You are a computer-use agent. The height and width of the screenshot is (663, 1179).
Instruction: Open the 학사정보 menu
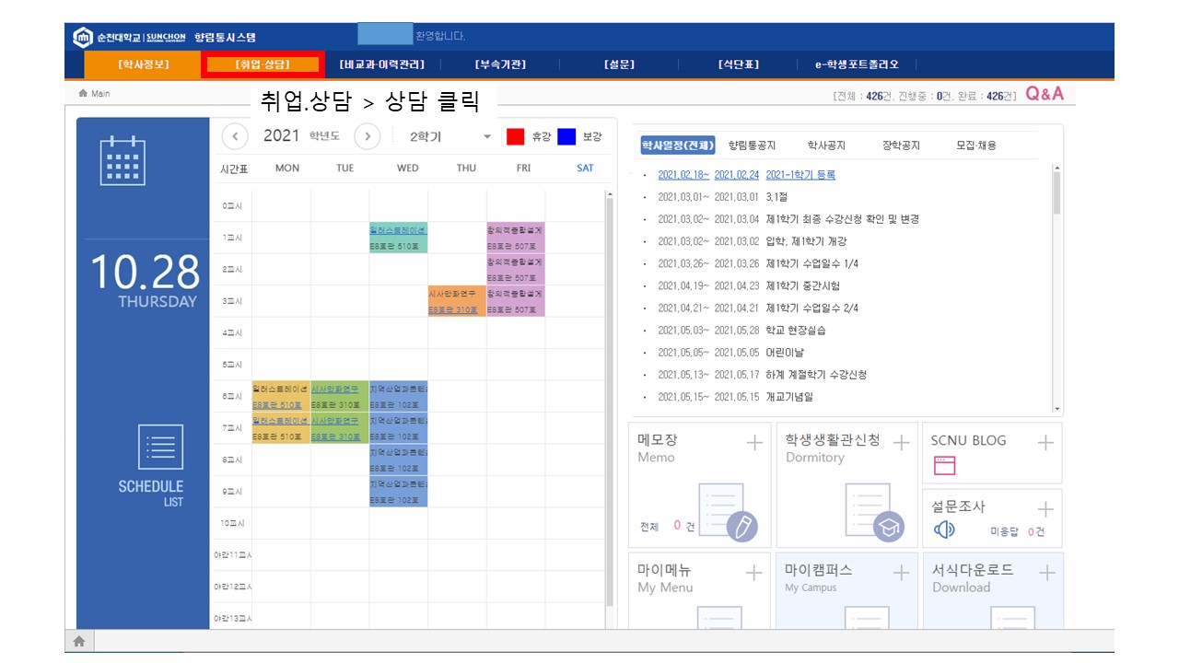pos(143,64)
